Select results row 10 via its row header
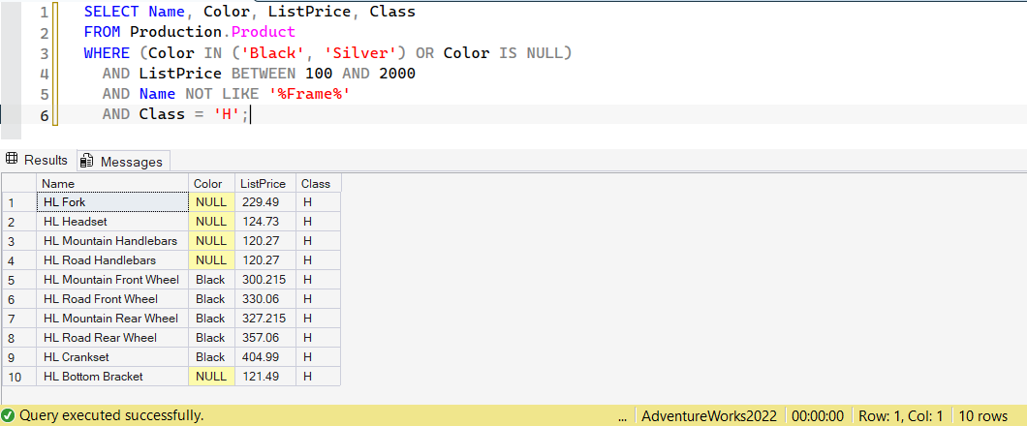 [x=19, y=377]
